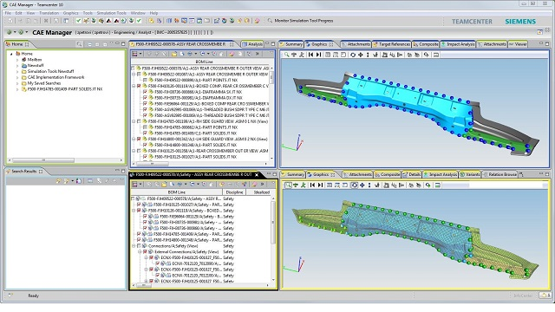Click the zoom magnifier in upper graphics toolbar
Screen dimensions: 555x312
click(x=286, y=55)
